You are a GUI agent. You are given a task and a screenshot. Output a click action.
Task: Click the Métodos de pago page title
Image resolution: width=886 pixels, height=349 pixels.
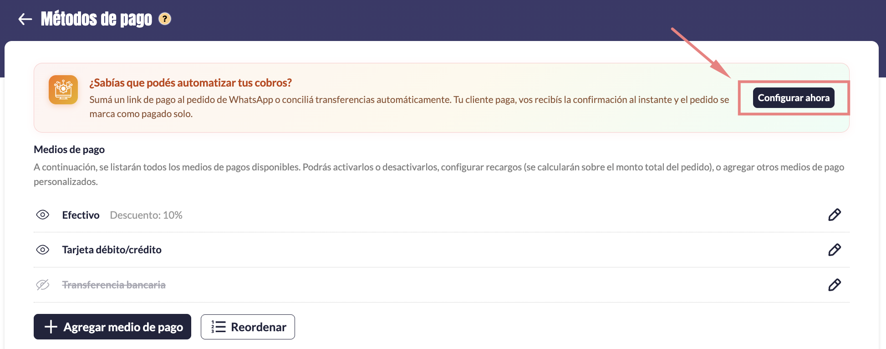(97, 19)
